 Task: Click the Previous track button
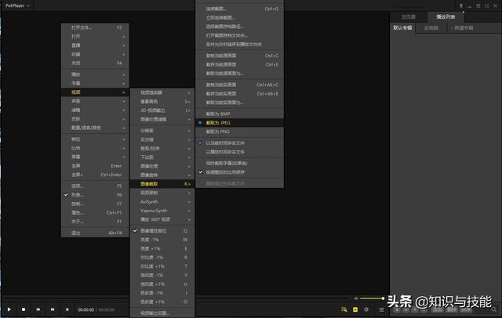tap(38, 309)
